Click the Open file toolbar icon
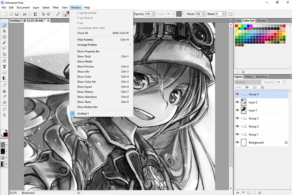The image size is (292, 195). [x=11, y=14]
